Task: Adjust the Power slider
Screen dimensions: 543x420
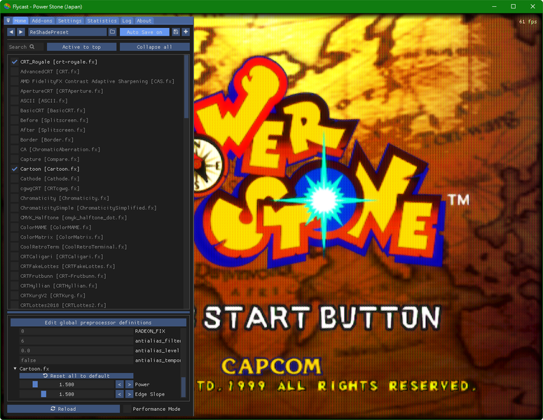Action: click(67, 384)
